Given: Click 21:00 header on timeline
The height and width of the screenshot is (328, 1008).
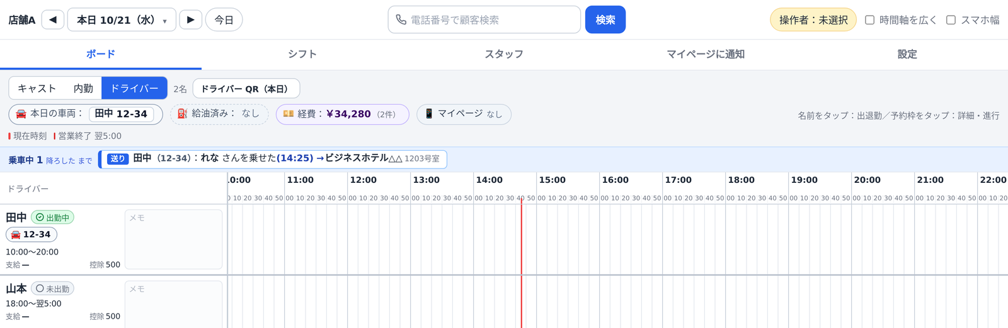Looking at the screenshot, I should (x=931, y=180).
